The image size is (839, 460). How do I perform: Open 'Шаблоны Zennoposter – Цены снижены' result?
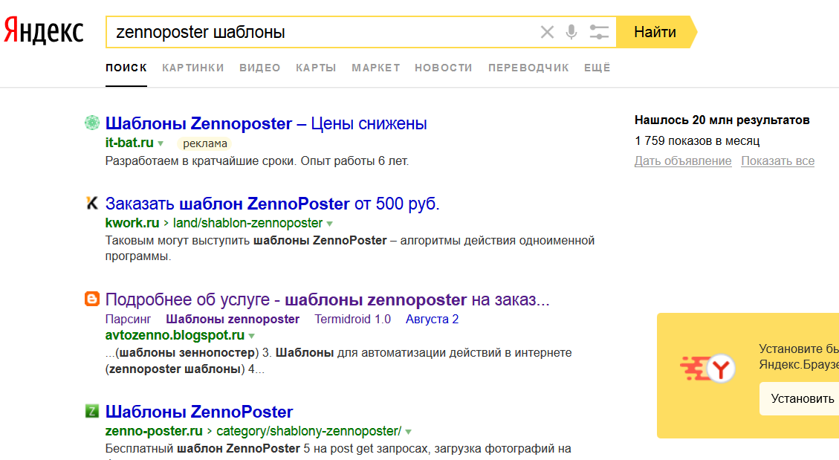[x=266, y=123]
